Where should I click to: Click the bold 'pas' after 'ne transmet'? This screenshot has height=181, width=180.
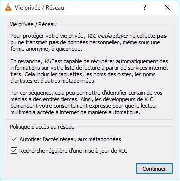(54, 42)
